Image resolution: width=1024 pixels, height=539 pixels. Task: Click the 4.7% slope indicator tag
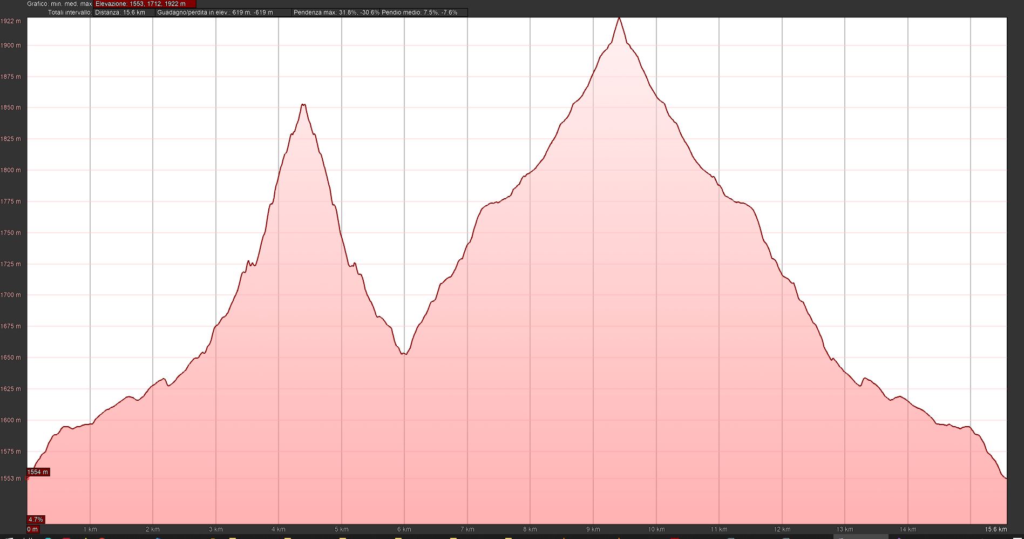pyautogui.click(x=36, y=520)
